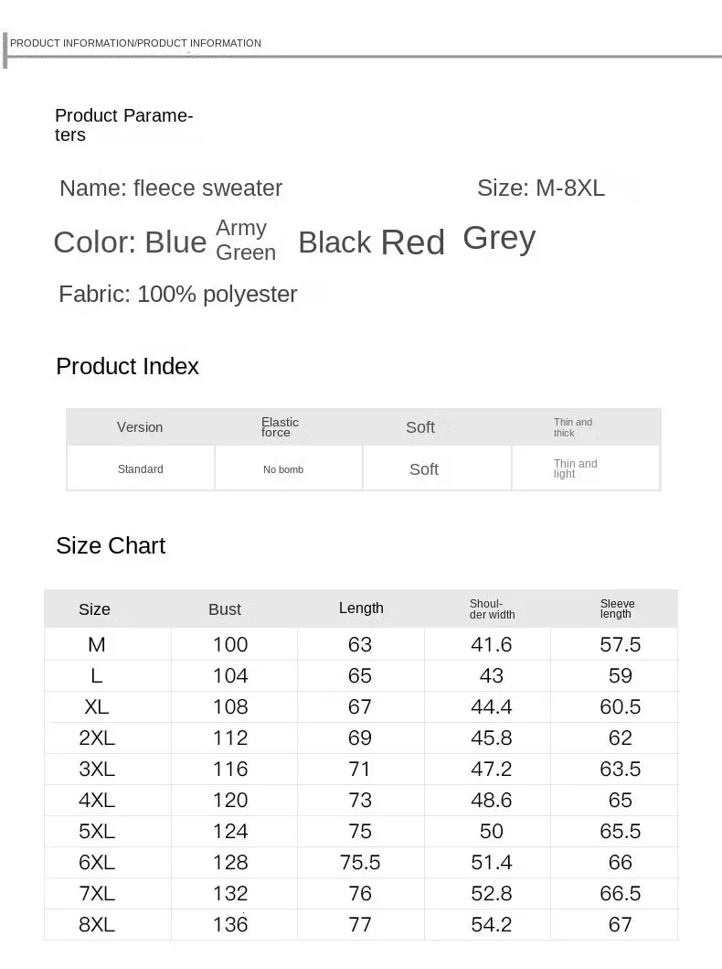
Task: Click the Fabric: 100% polyester text
Action: click(x=177, y=294)
